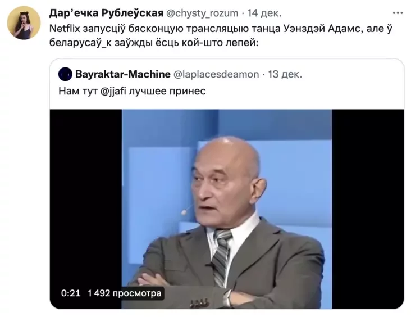411x317 pixels.
Task: Click the word Netflix in the tweet
Action: click(x=65, y=28)
